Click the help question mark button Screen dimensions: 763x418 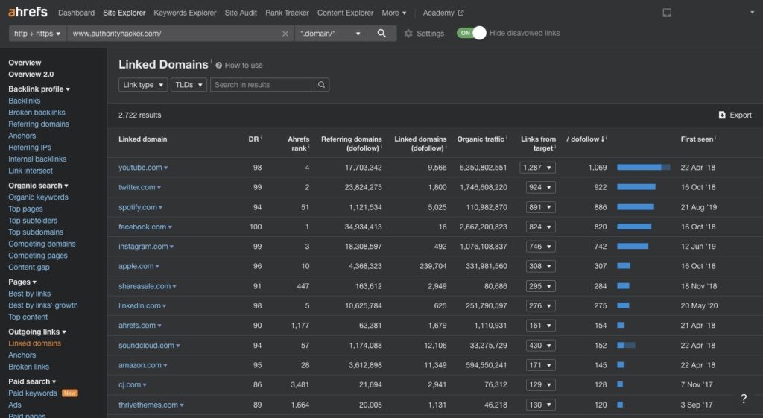tap(743, 399)
